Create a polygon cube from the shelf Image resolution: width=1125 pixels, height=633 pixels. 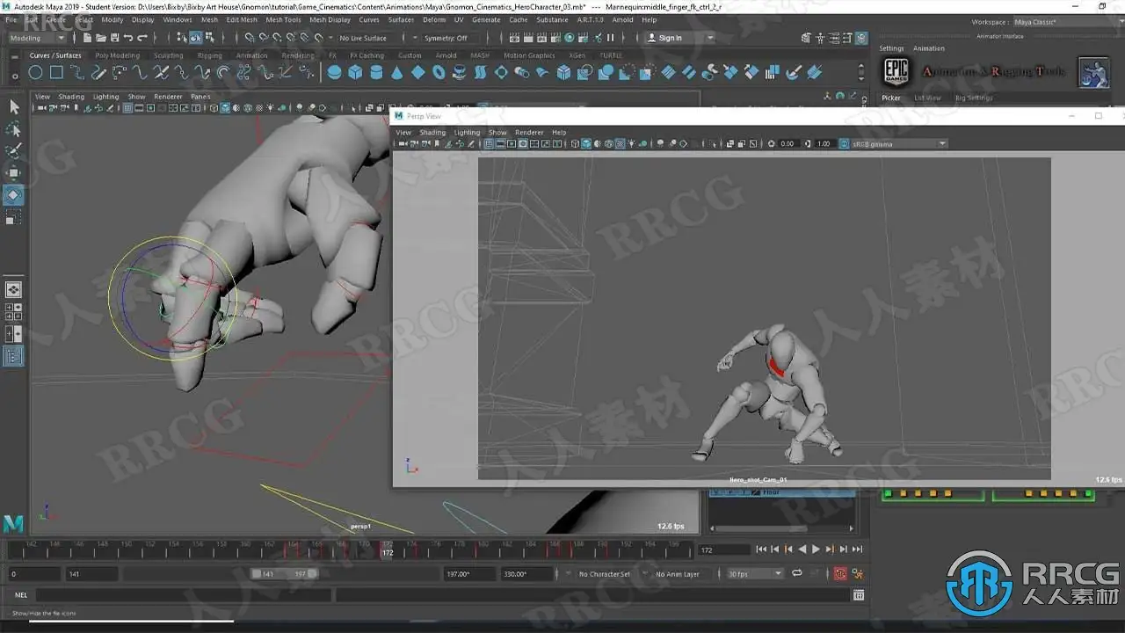coord(355,73)
